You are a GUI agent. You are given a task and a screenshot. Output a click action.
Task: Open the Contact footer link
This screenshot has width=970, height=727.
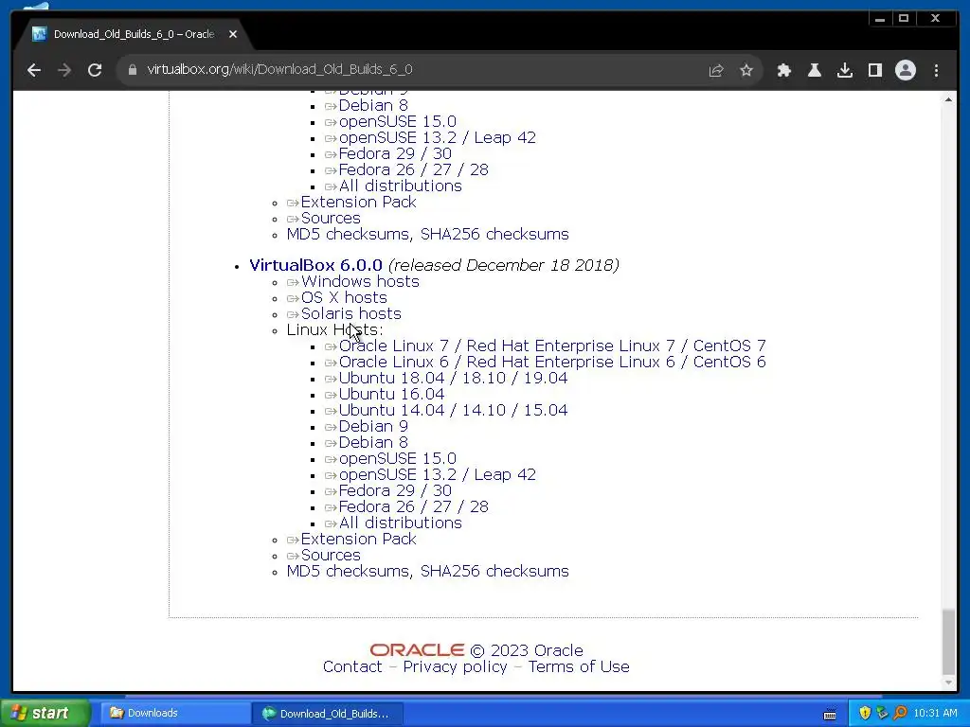(x=352, y=667)
